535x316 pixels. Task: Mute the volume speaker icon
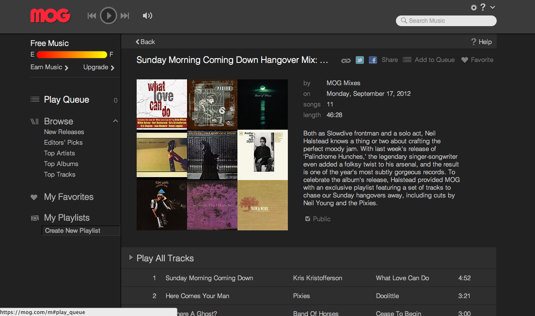(x=147, y=15)
